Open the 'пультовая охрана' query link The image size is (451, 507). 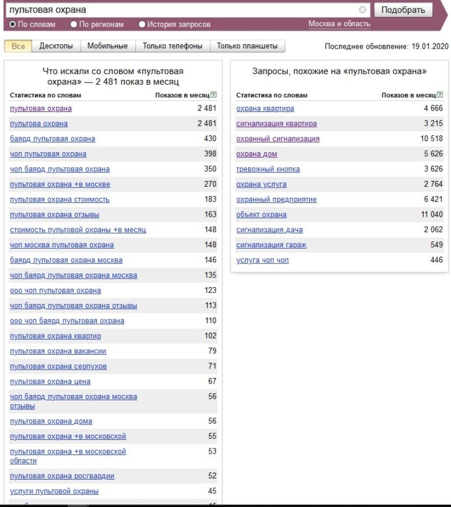(41, 108)
